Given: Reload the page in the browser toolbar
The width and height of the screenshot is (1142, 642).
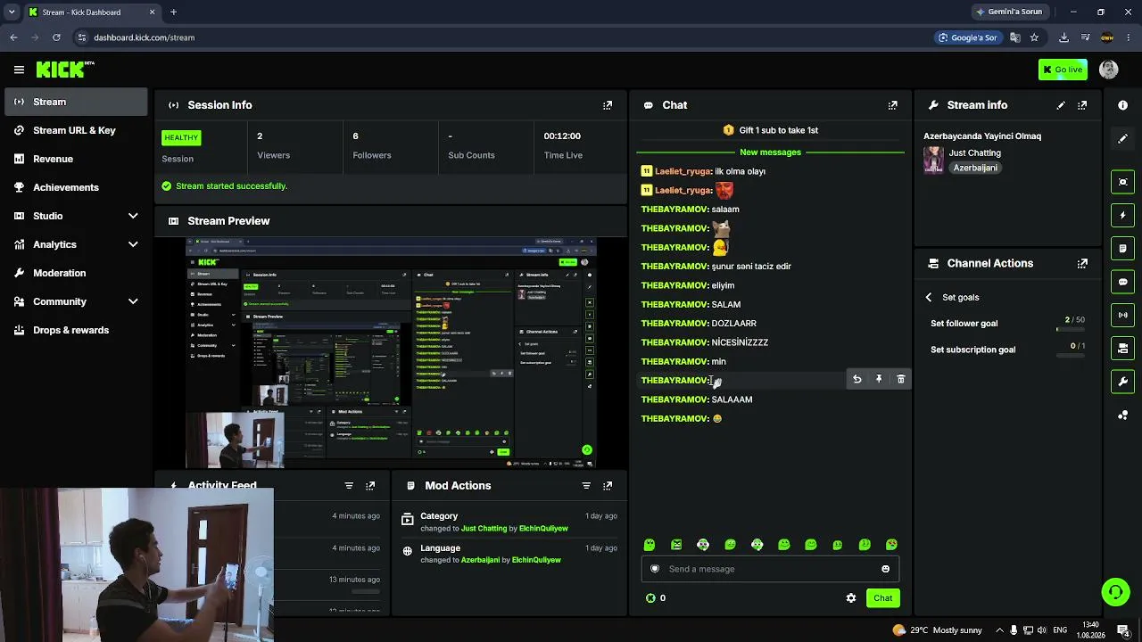Looking at the screenshot, I should click(x=56, y=37).
